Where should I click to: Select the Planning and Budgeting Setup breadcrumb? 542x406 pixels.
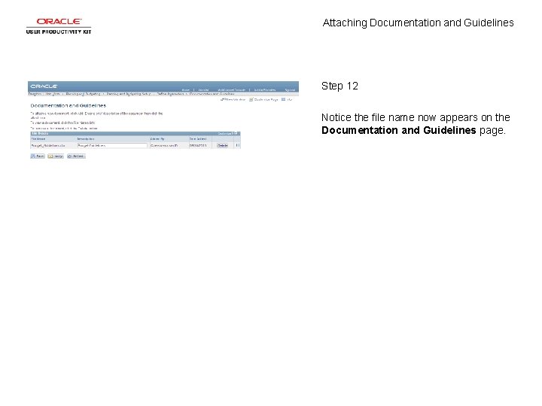pos(128,94)
